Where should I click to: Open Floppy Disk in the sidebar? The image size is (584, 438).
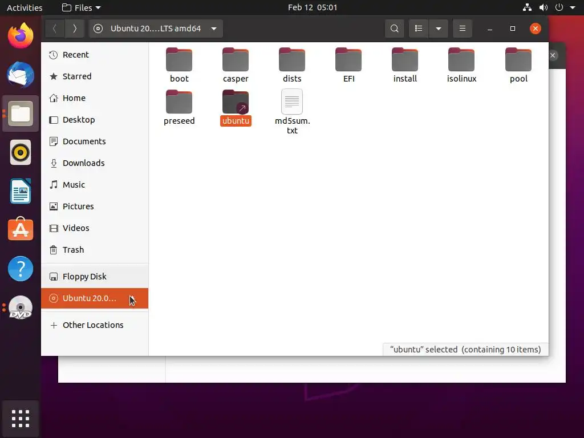pos(95,277)
